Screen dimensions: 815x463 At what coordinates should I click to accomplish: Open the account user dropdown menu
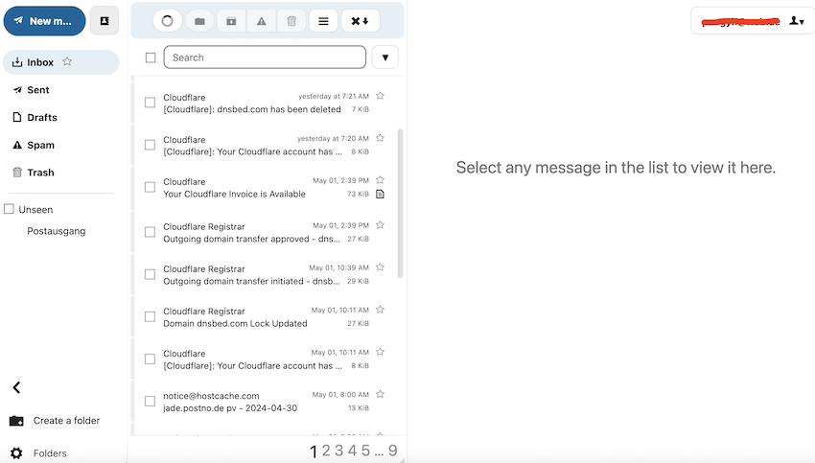[x=796, y=20]
